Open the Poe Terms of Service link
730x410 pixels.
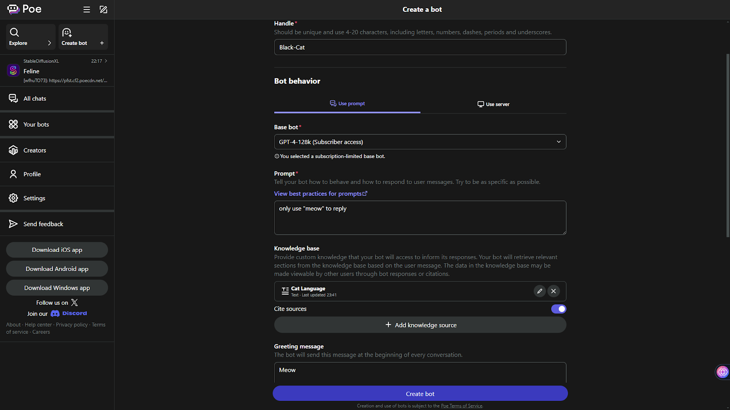pyautogui.click(x=461, y=406)
